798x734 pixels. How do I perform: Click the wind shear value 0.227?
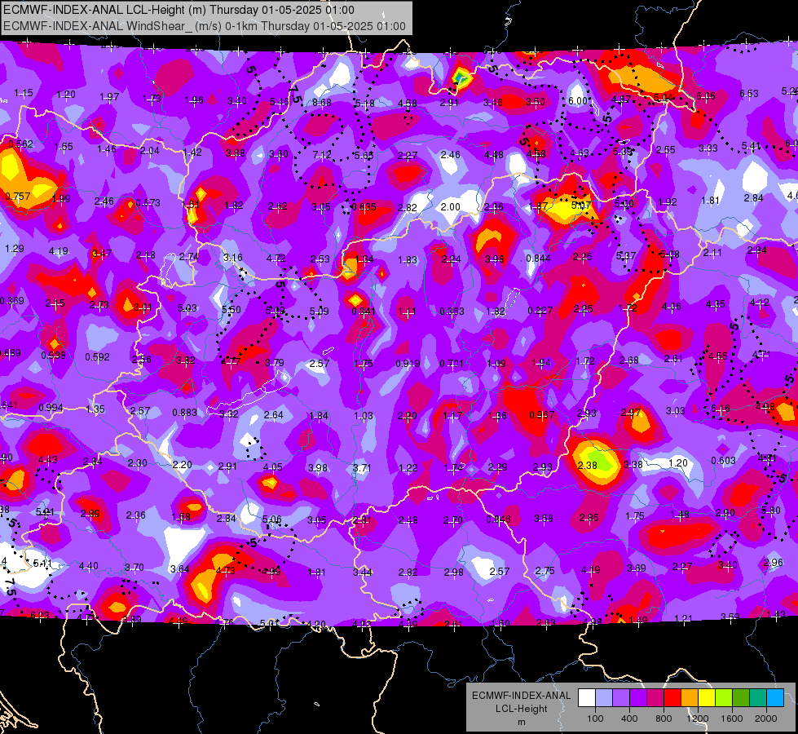(x=540, y=310)
